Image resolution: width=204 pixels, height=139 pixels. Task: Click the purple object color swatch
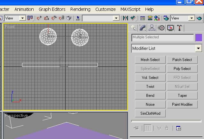tap(199, 37)
